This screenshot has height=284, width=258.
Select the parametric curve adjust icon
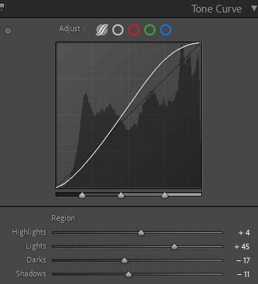click(102, 30)
